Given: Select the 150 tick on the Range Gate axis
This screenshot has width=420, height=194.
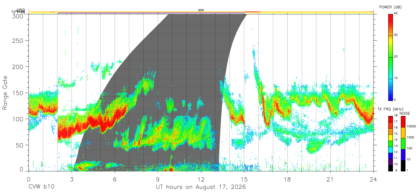Looking at the screenshot, I should (x=18, y=93).
